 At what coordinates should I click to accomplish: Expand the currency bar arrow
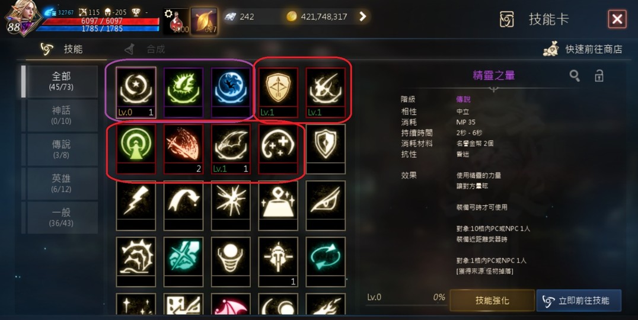[362, 16]
